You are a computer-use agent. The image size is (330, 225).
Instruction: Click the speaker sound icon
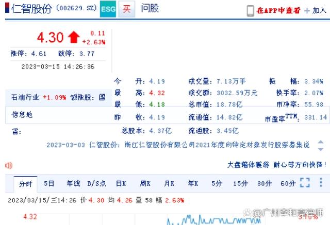pos(9,165)
